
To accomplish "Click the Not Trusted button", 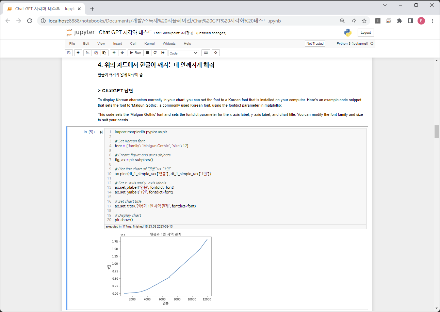I will coord(315,44).
